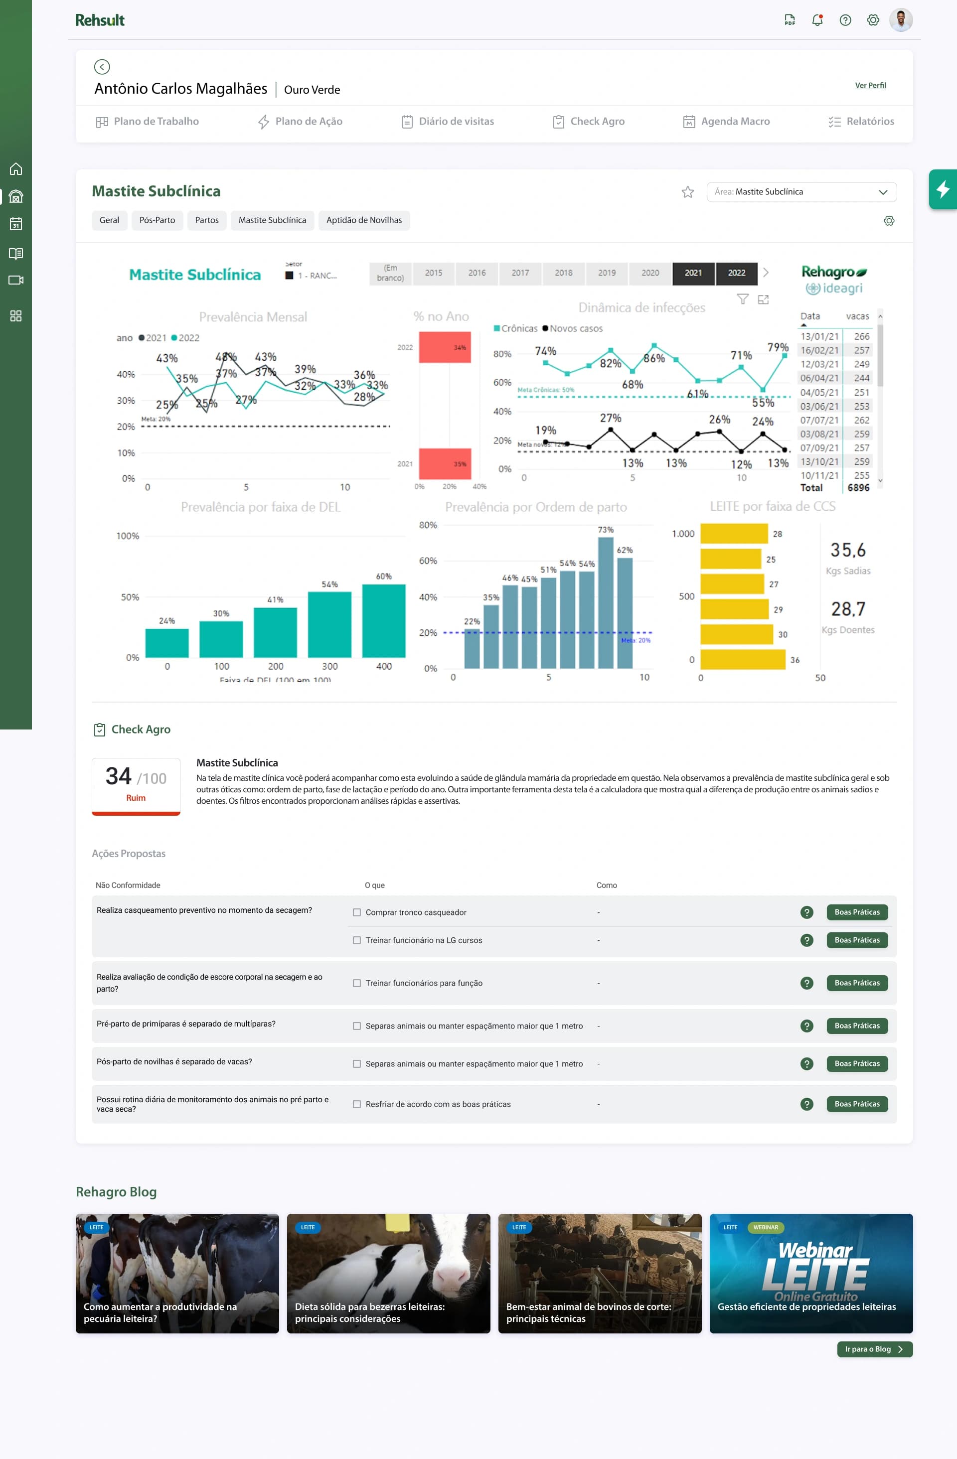Click the 2022 red bar in % no Ano
Viewport: 957px width, 1459px height.
tap(445, 347)
